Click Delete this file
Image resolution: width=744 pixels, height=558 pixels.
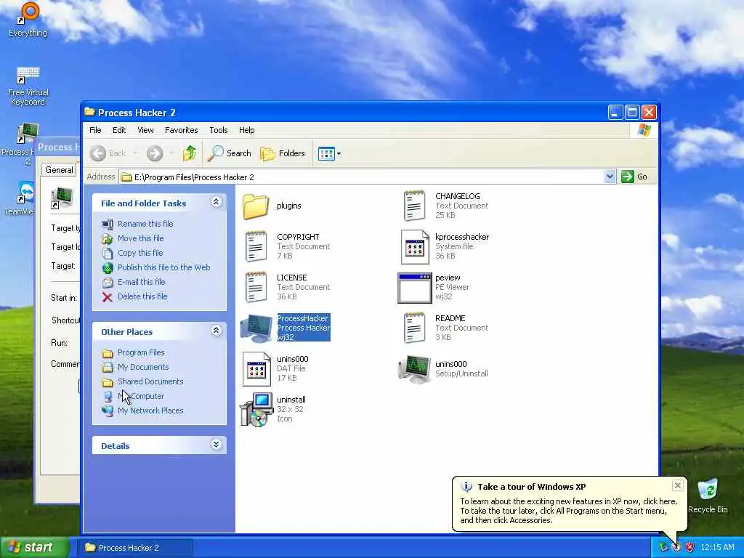pyautogui.click(x=142, y=296)
